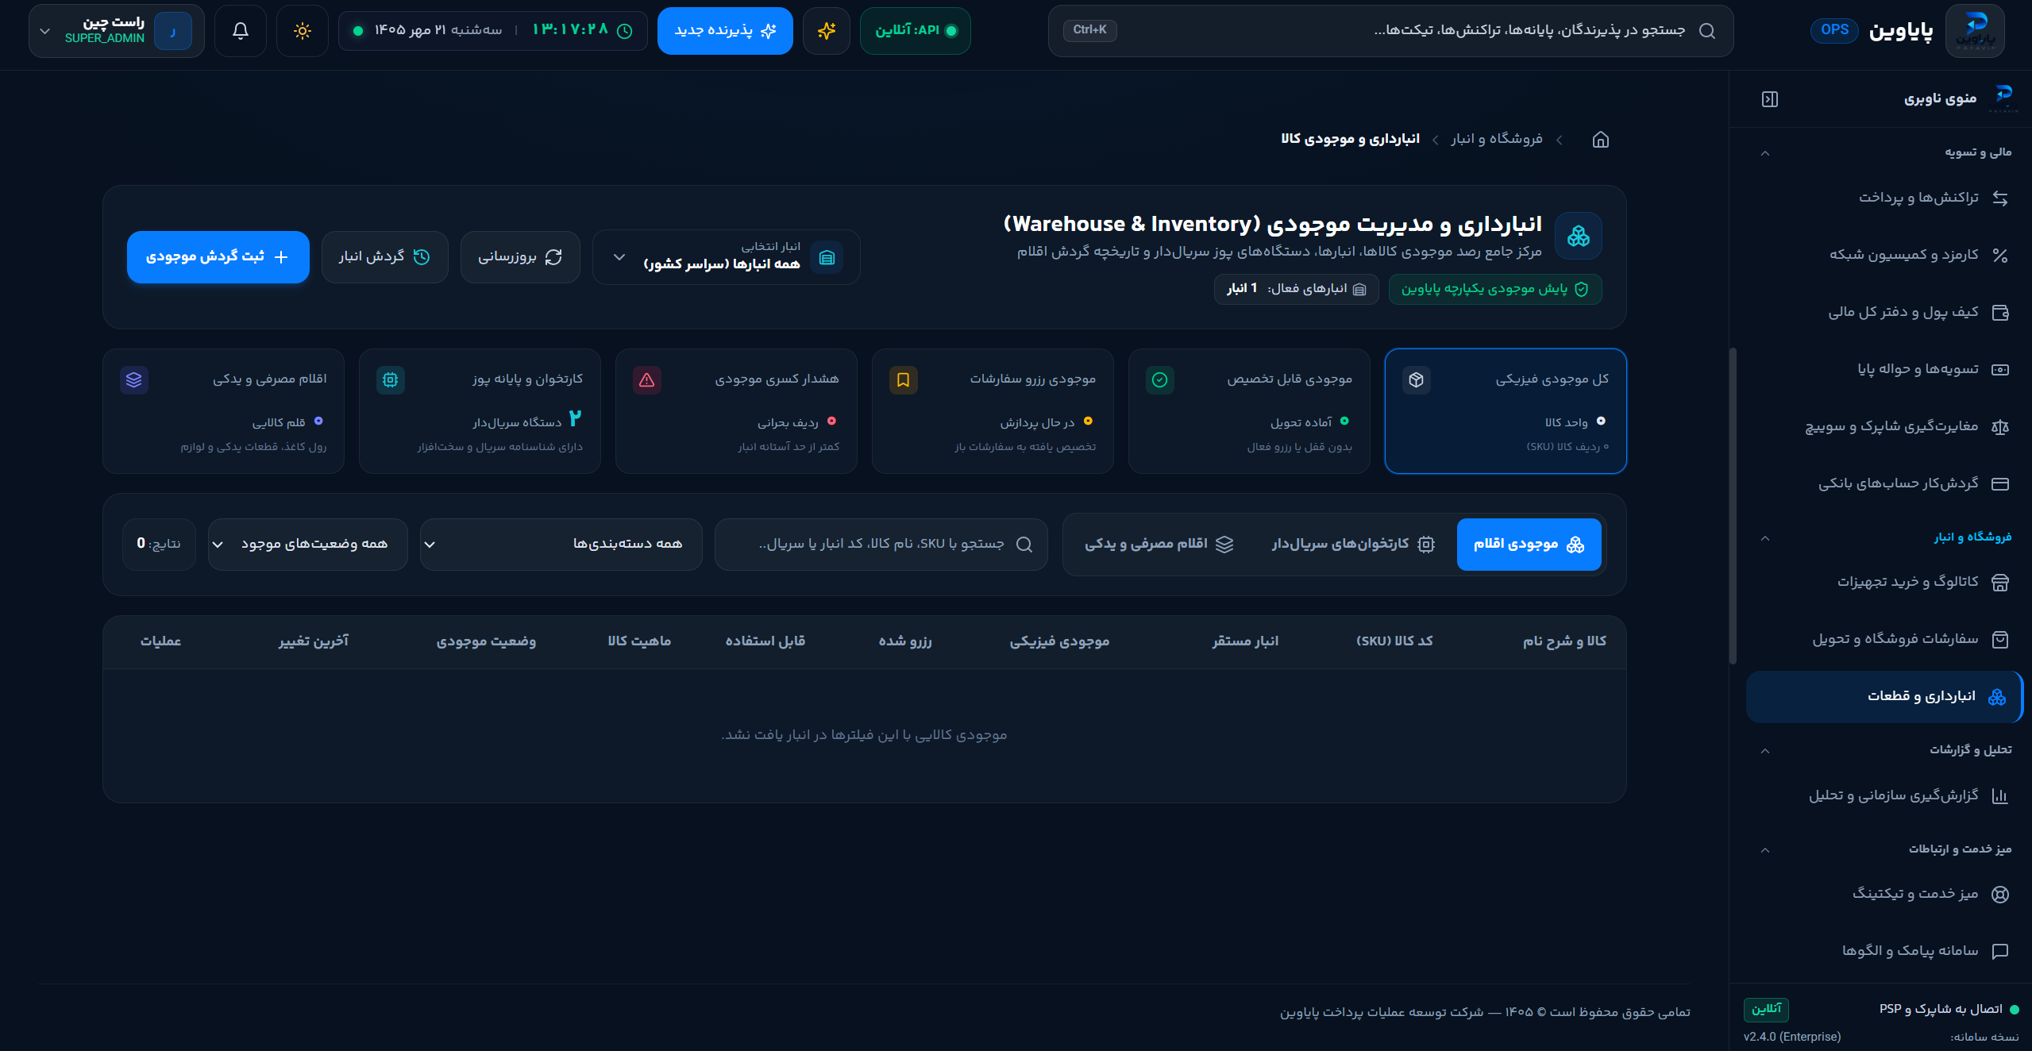This screenshot has width=2032, height=1051.
Task: Click the sparkle AI assistant icon
Action: point(827,31)
